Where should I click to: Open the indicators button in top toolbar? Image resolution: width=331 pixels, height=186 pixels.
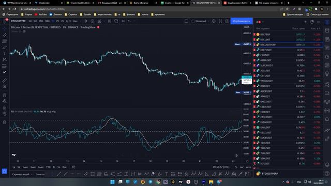[x=99, y=21]
